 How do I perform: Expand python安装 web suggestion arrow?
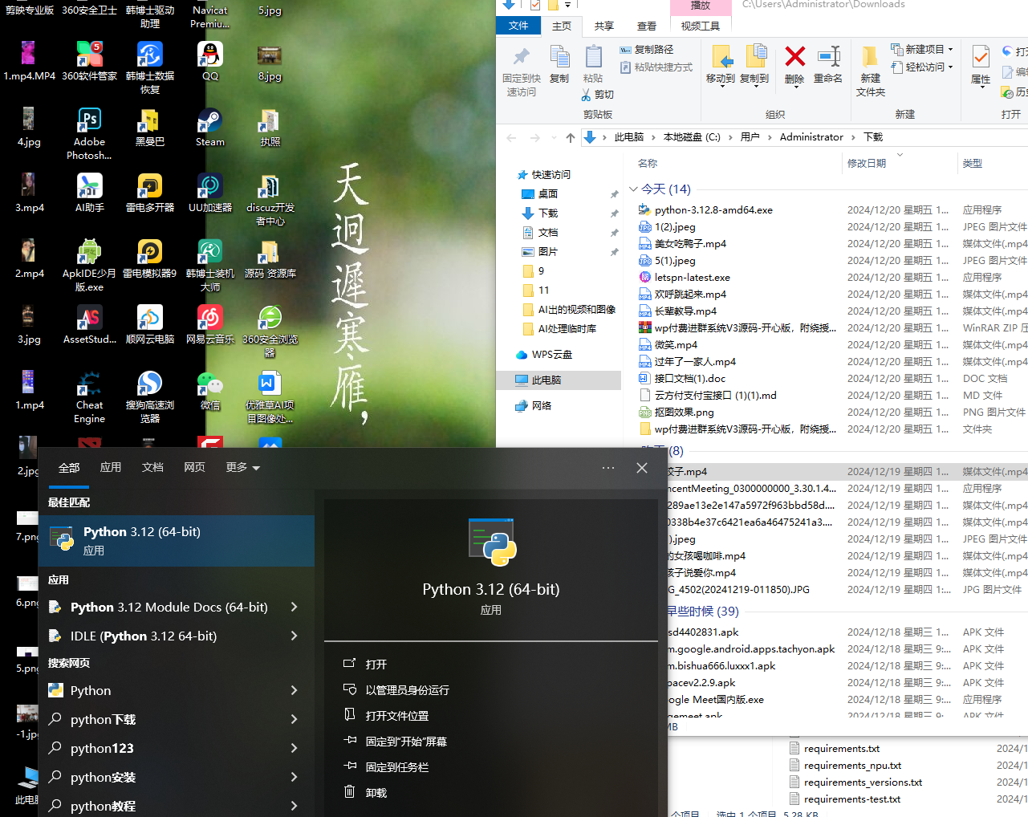(x=294, y=778)
